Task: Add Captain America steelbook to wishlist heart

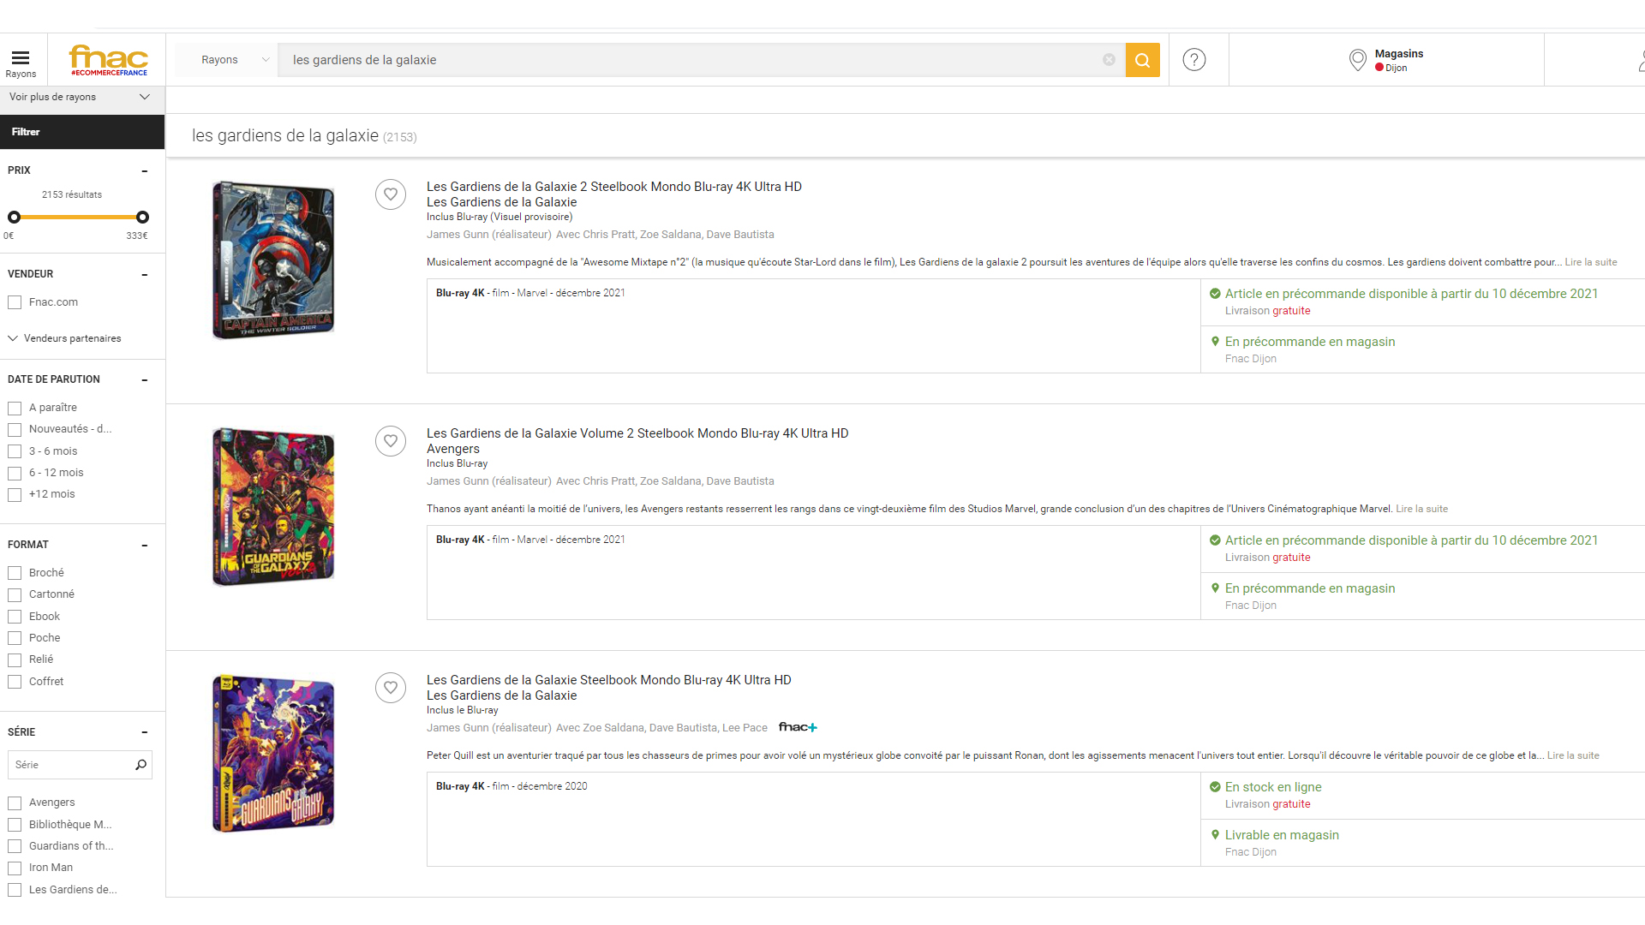Action: 391,194
